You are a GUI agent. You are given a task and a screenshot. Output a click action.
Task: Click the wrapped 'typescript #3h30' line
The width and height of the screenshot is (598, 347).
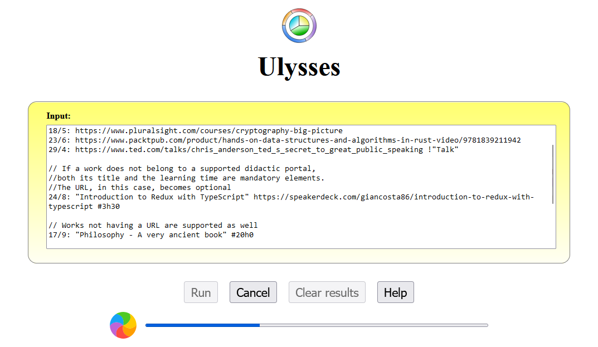pos(84,207)
